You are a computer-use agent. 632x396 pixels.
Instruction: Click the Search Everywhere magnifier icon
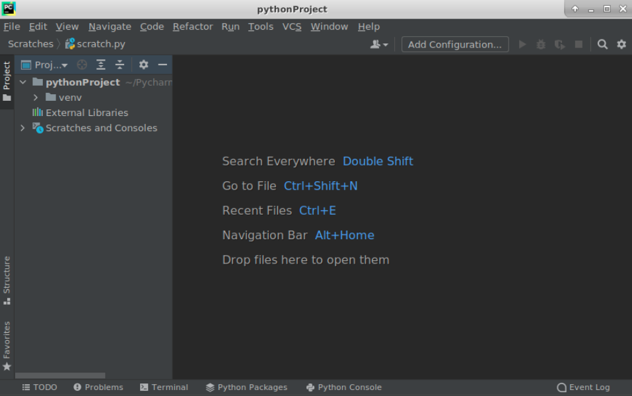pyautogui.click(x=602, y=44)
